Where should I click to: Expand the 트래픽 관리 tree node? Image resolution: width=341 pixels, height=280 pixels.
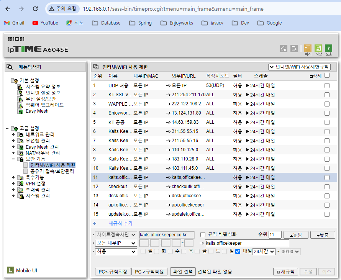click(x=13, y=190)
